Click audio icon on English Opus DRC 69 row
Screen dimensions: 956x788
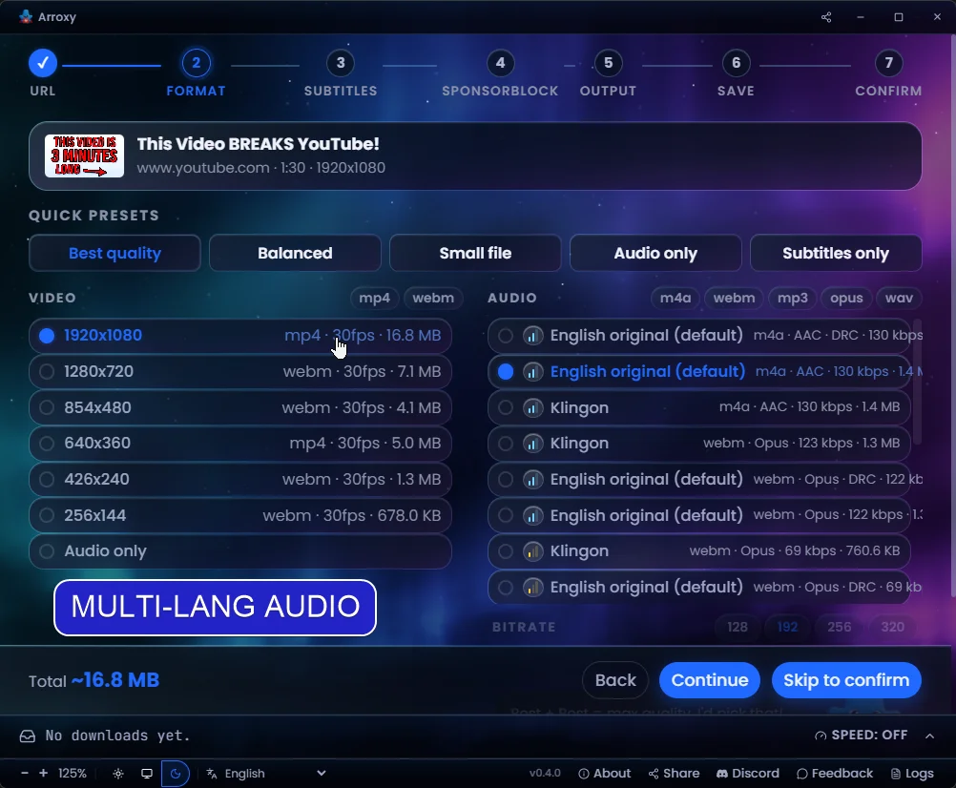pos(533,588)
